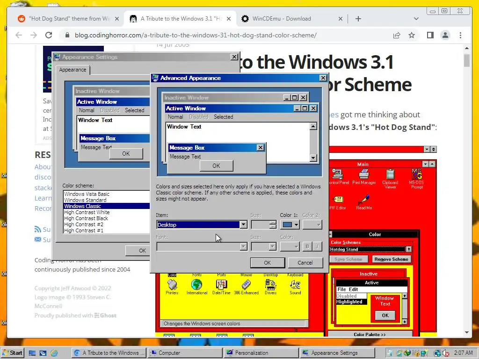Image resolution: width=479 pixels, height=359 pixels.
Task: Open the font Size dropdown
Action: 264,246
